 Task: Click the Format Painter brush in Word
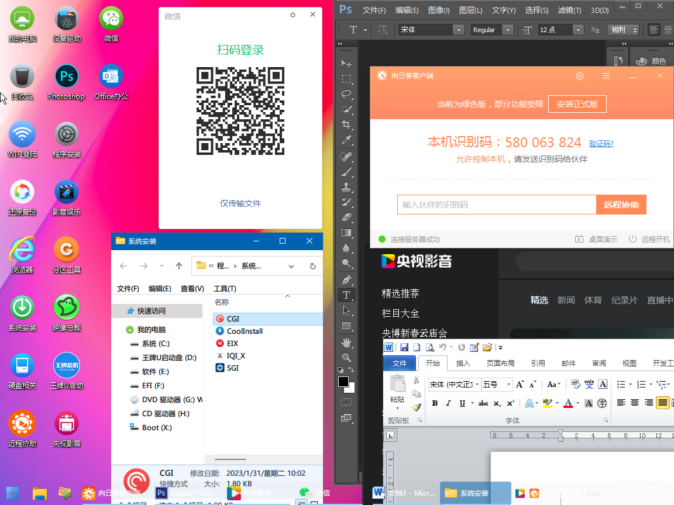pyautogui.click(x=417, y=407)
